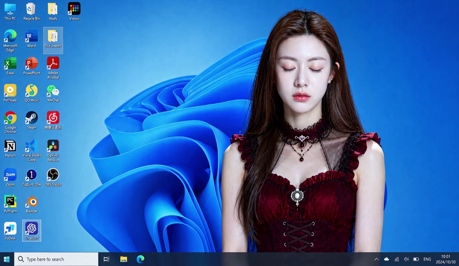The image size is (459, 266).
Task: Launch Edge from the taskbar
Action: tap(141, 259)
